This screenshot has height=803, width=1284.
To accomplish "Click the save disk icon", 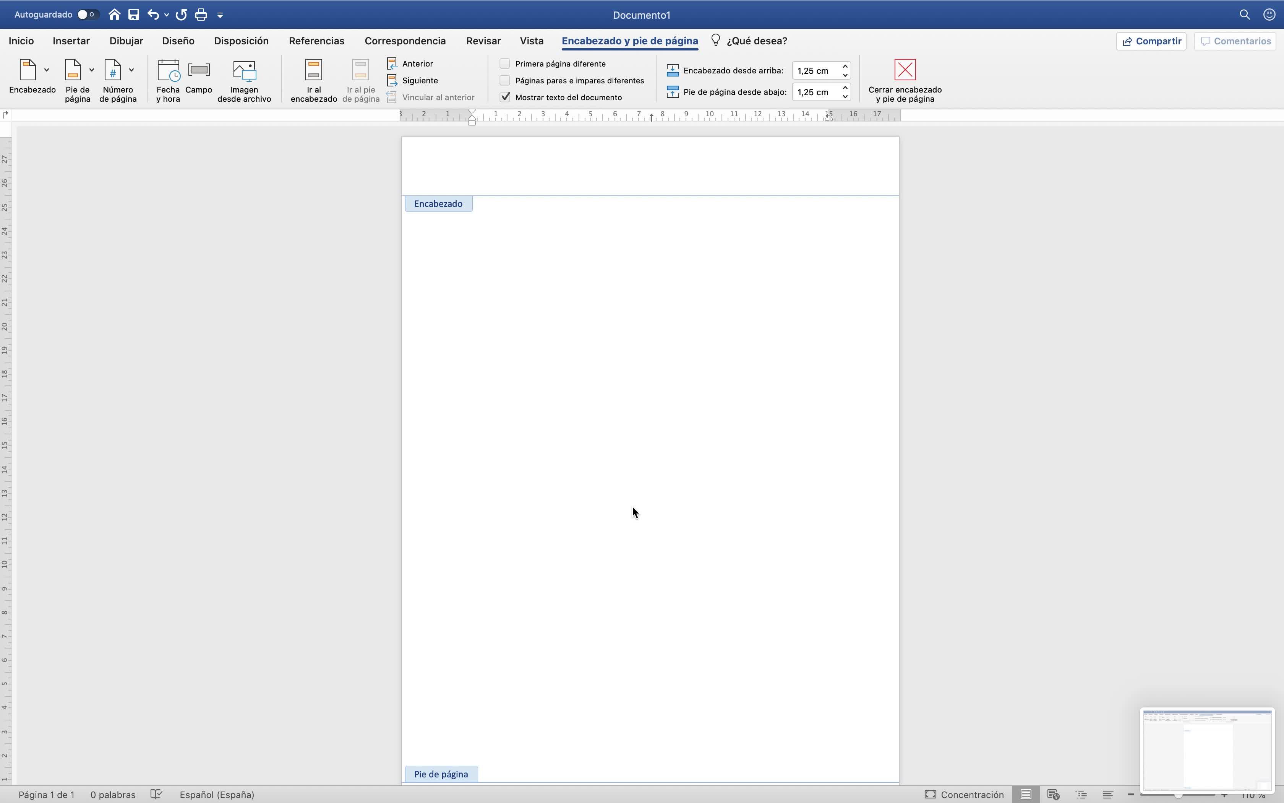I will pyautogui.click(x=134, y=15).
